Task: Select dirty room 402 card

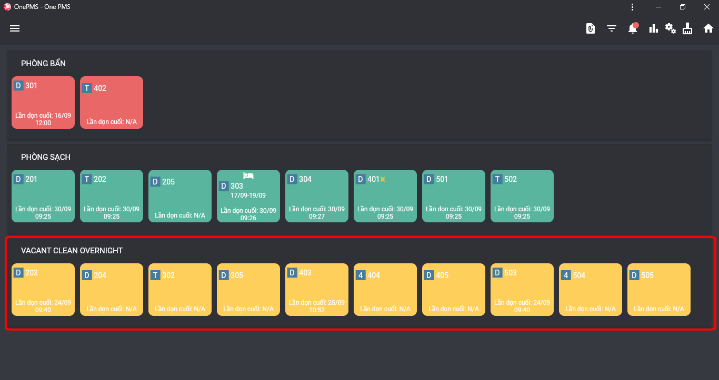Action: pos(112,102)
